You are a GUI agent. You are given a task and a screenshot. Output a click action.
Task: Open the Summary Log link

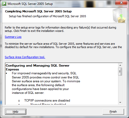point(13,37)
